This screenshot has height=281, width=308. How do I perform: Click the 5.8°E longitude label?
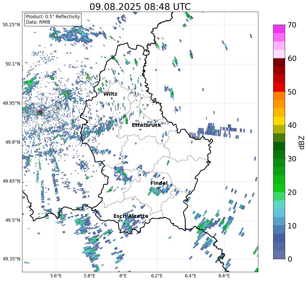89,276
